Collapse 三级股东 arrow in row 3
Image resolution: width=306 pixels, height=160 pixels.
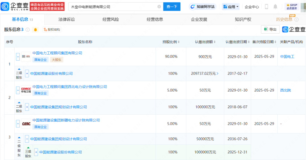pyautogui.click(x=28, y=148)
